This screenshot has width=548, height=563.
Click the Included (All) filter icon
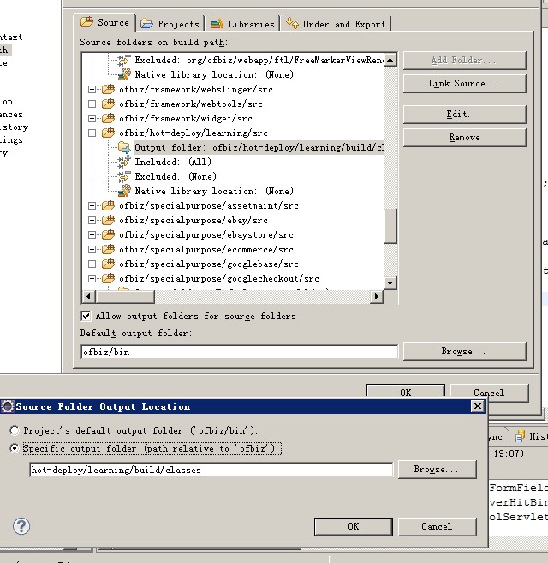click(x=124, y=162)
